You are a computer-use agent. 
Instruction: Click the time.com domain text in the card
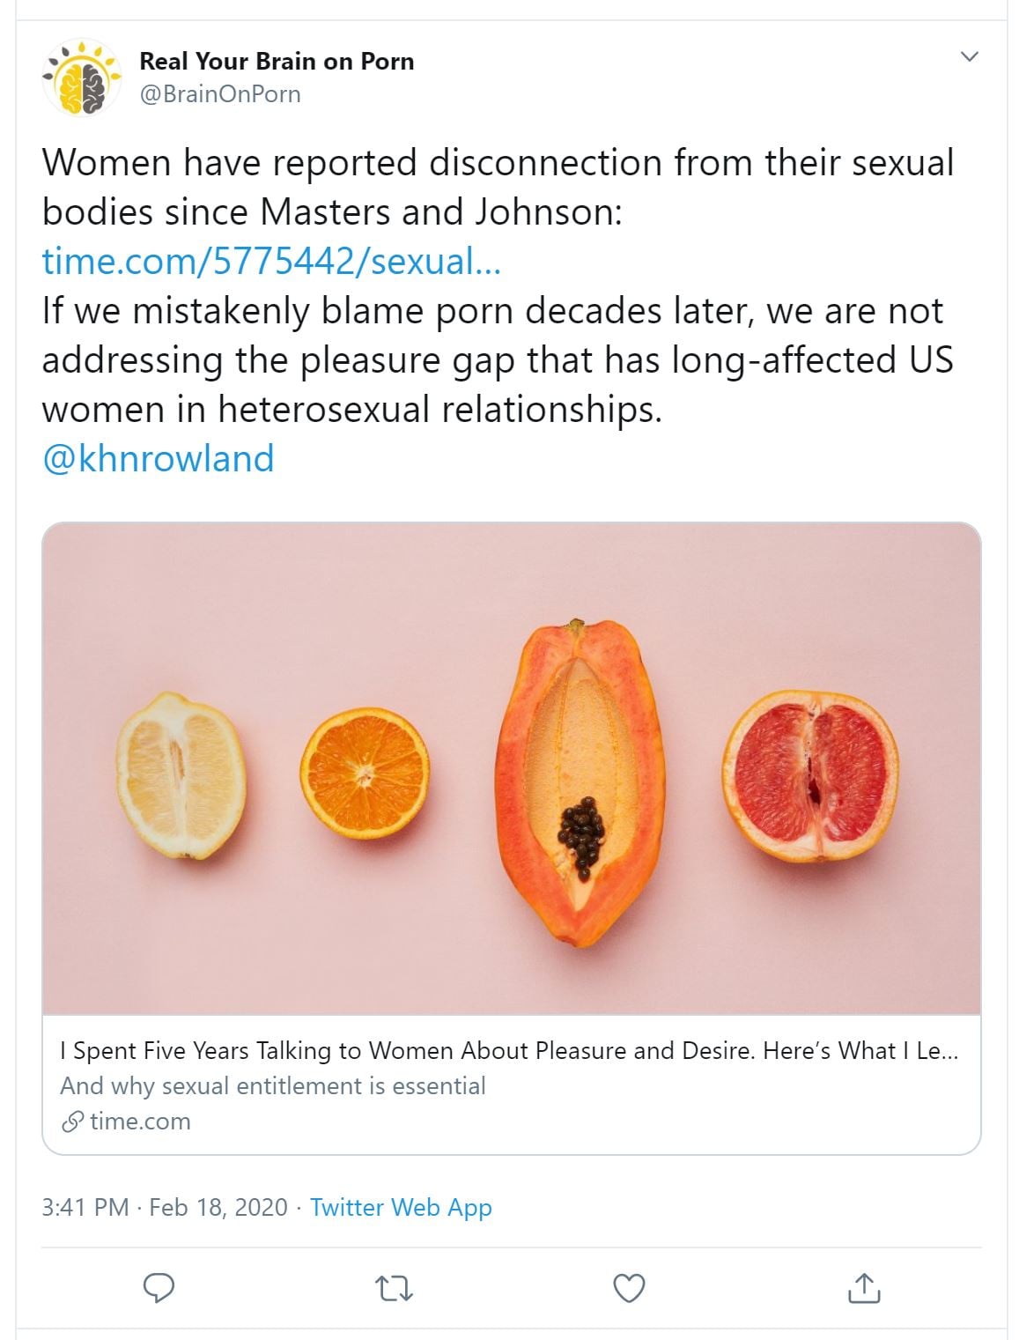click(x=140, y=1122)
